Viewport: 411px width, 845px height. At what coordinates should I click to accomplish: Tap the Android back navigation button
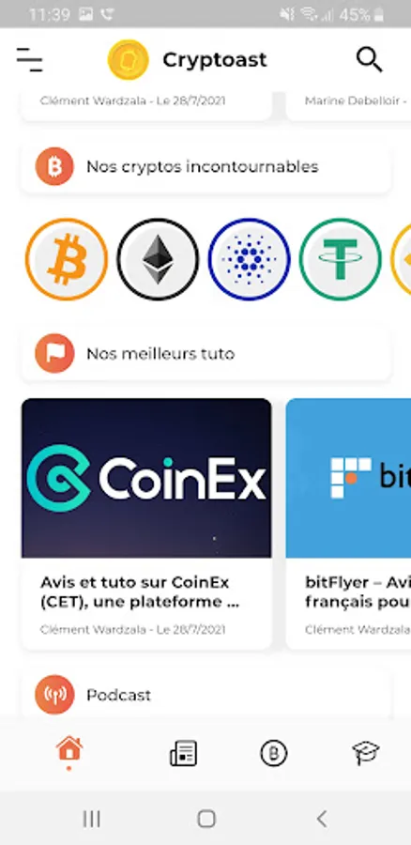pyautogui.click(x=321, y=819)
